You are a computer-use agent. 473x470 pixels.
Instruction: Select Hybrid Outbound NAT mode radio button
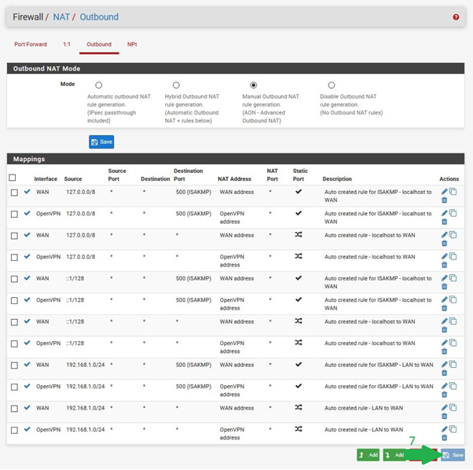(176, 85)
